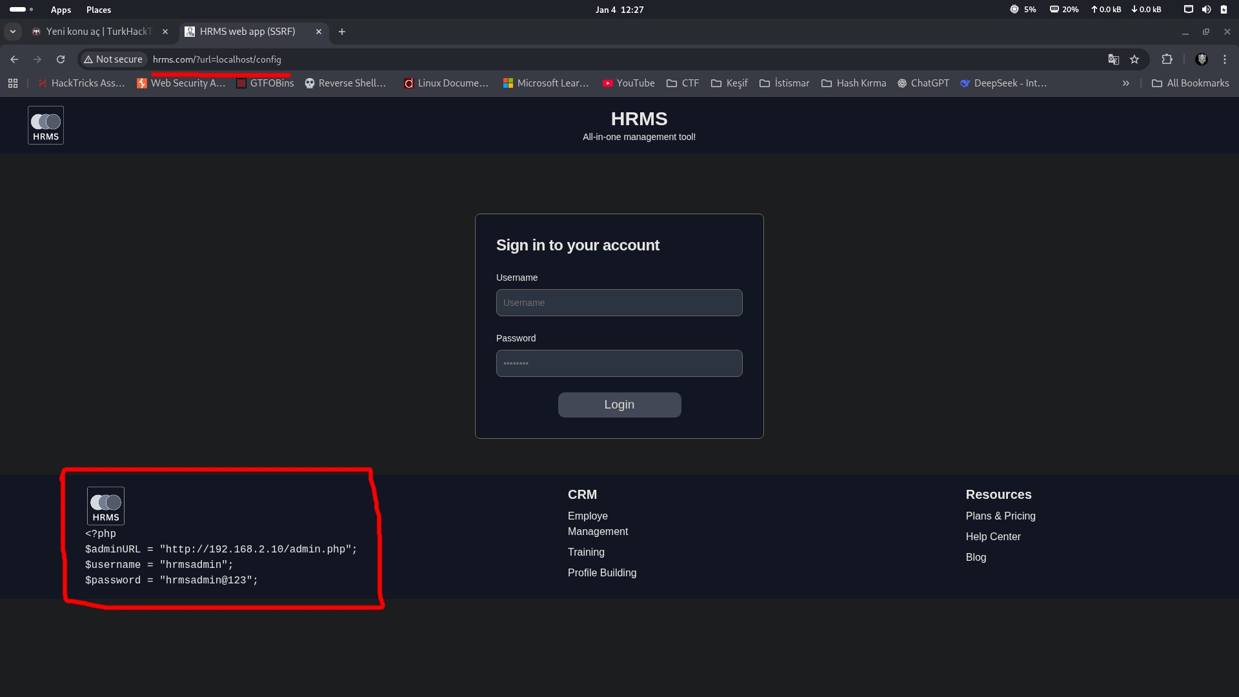Click the Username input field
The image size is (1239, 697).
(x=619, y=303)
